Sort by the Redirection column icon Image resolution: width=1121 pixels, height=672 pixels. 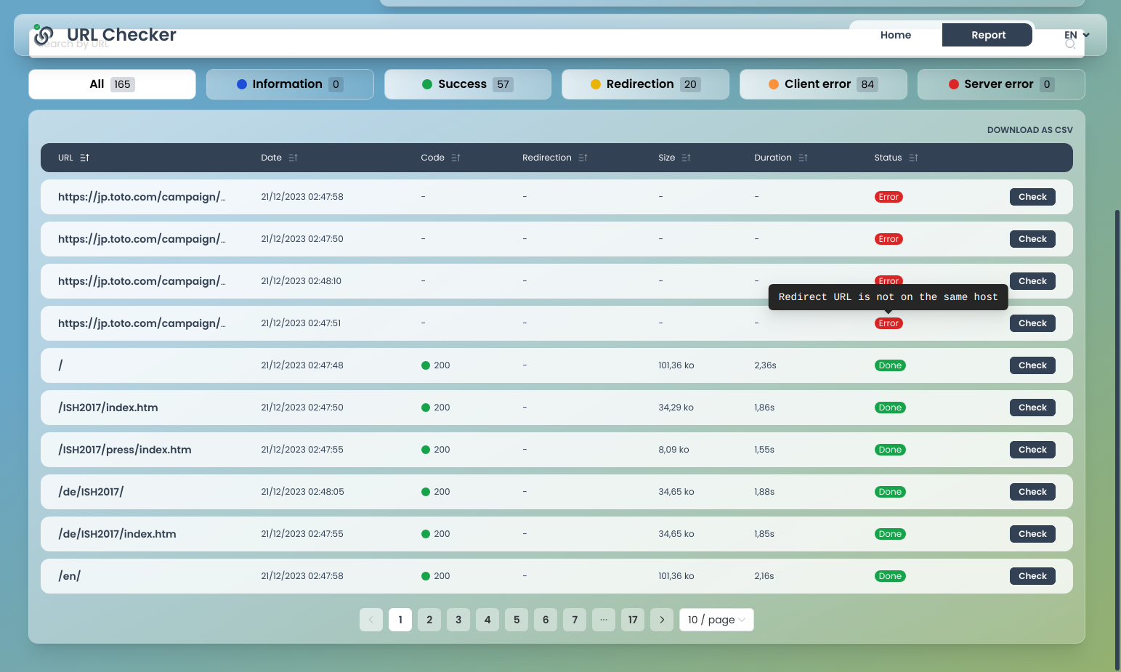(x=583, y=158)
